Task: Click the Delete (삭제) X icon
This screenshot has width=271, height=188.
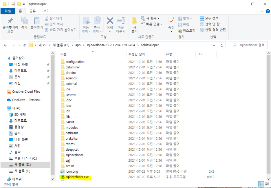Action: (110, 21)
